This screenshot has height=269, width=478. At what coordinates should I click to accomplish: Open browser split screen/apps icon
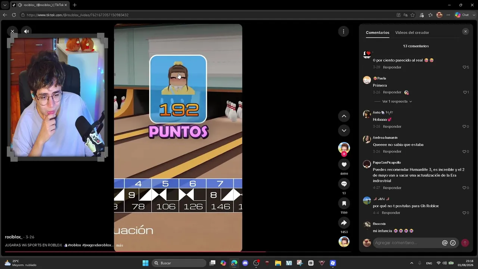point(398,15)
